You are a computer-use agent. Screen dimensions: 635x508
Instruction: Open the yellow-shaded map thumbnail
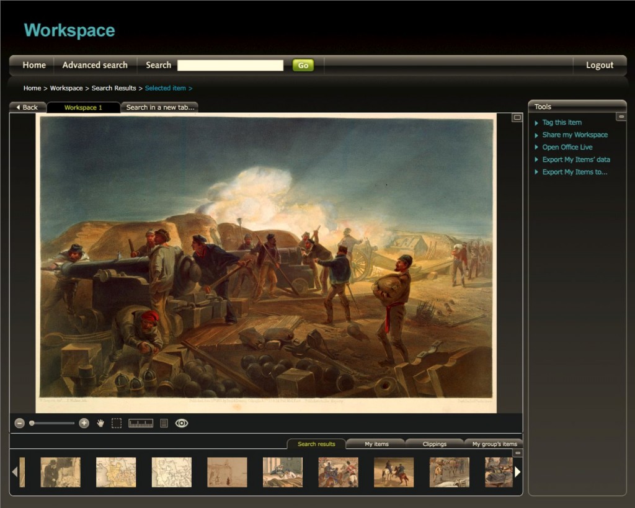tap(116, 473)
